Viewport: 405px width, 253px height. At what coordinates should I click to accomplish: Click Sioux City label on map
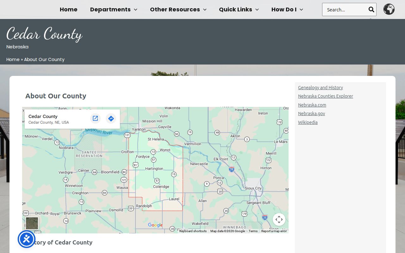pyautogui.click(x=253, y=188)
